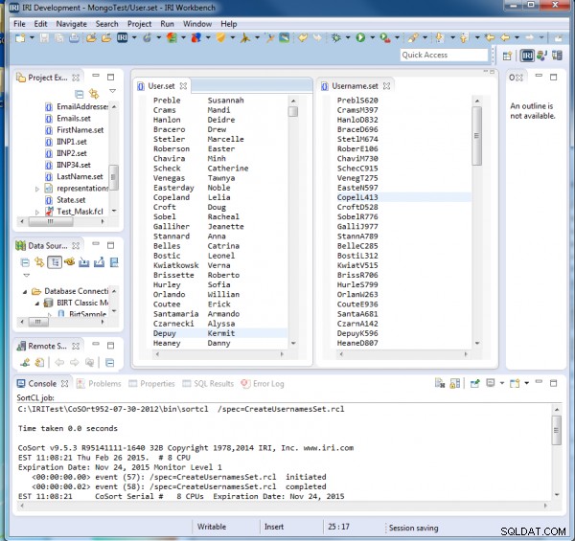Image resolution: width=575 pixels, height=541 pixels.
Task: Open the Properties tab
Action: click(157, 384)
